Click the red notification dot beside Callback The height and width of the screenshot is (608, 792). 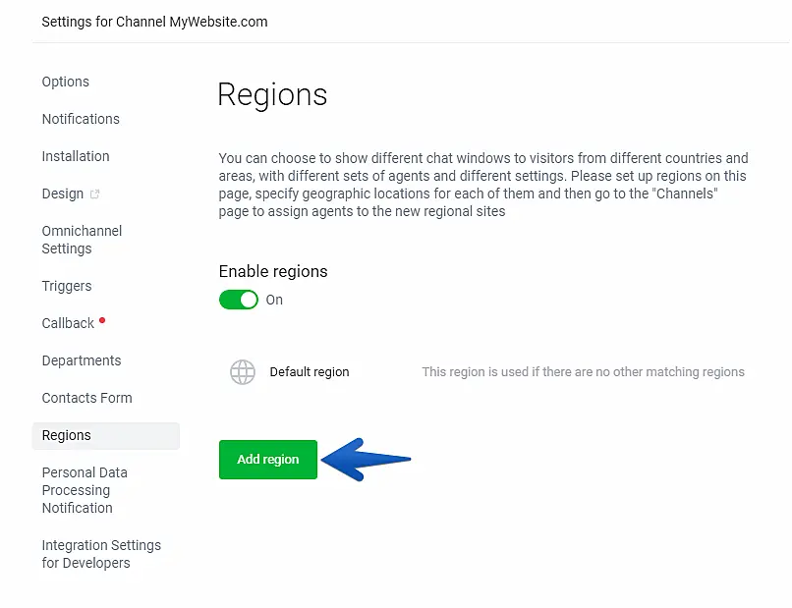[102, 320]
